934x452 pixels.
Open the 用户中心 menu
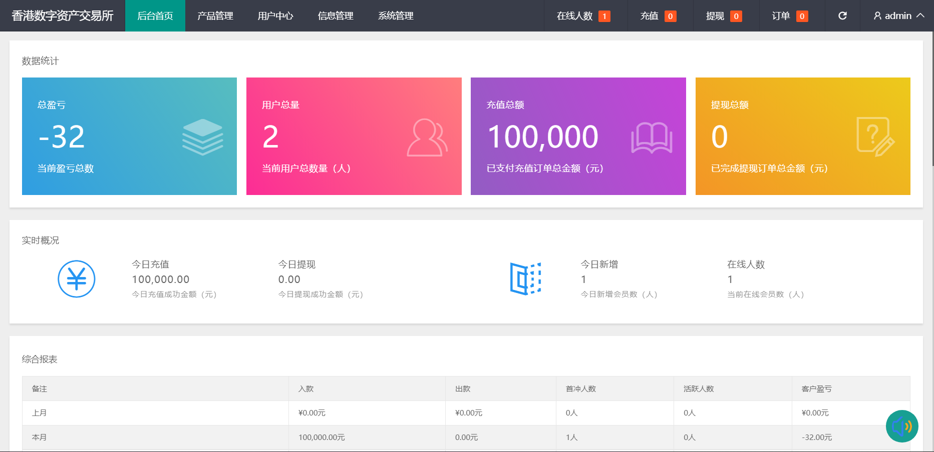275,15
